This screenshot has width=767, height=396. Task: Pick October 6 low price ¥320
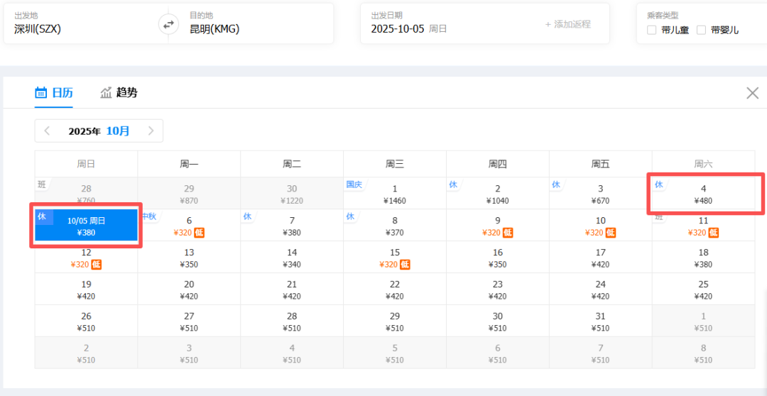(189, 226)
